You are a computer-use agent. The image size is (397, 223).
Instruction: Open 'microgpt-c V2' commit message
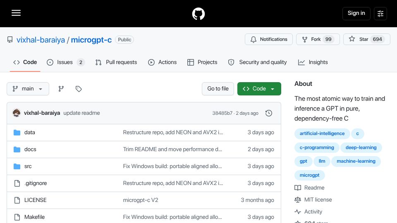[x=141, y=200]
